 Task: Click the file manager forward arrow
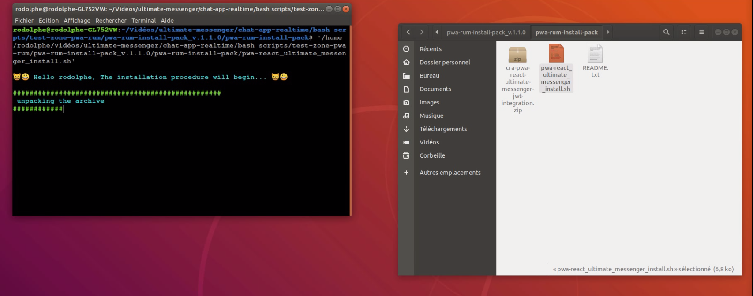coord(422,32)
